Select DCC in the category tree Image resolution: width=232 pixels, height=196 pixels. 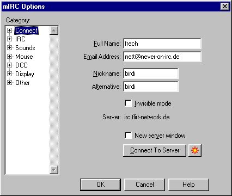point(21,65)
